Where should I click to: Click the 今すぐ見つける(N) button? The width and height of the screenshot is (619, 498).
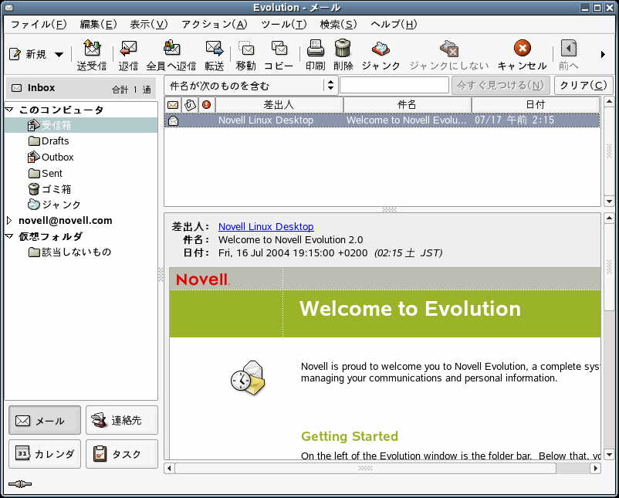click(x=500, y=85)
